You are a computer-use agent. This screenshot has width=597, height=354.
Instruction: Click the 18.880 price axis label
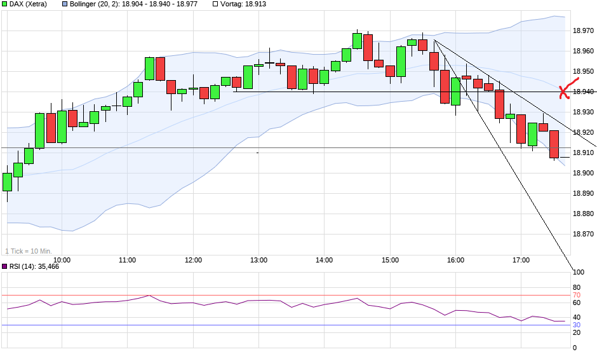click(x=583, y=214)
